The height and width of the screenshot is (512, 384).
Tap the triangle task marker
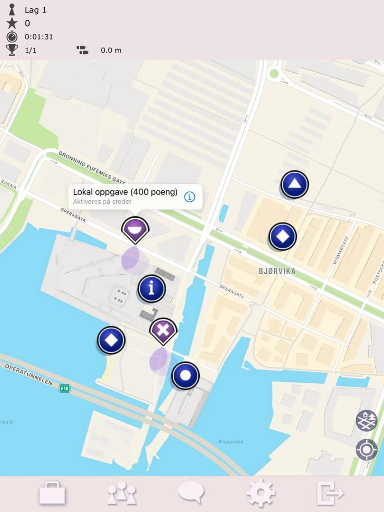click(x=295, y=185)
